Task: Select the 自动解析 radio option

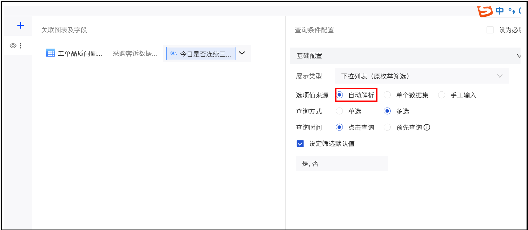Action: click(x=340, y=95)
